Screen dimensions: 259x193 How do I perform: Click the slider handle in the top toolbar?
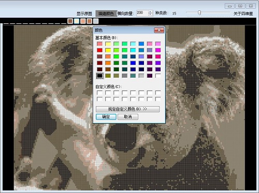[199, 12]
